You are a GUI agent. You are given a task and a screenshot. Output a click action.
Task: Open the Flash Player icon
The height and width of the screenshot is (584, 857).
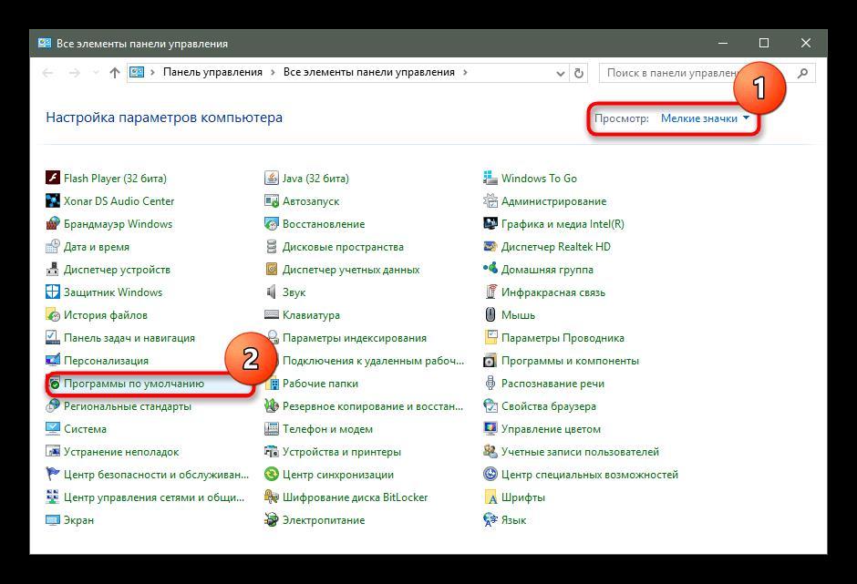click(x=53, y=178)
